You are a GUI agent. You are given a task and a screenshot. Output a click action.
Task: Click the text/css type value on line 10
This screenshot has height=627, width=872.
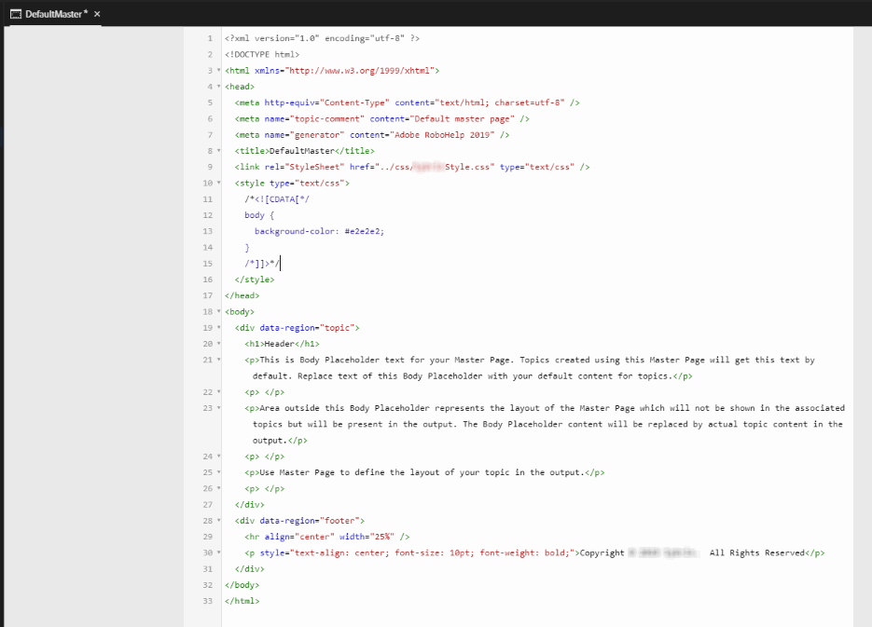320,184
